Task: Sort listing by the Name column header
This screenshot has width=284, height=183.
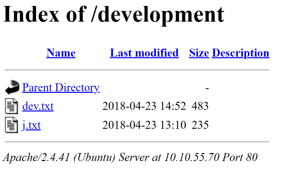Action: tap(61, 53)
